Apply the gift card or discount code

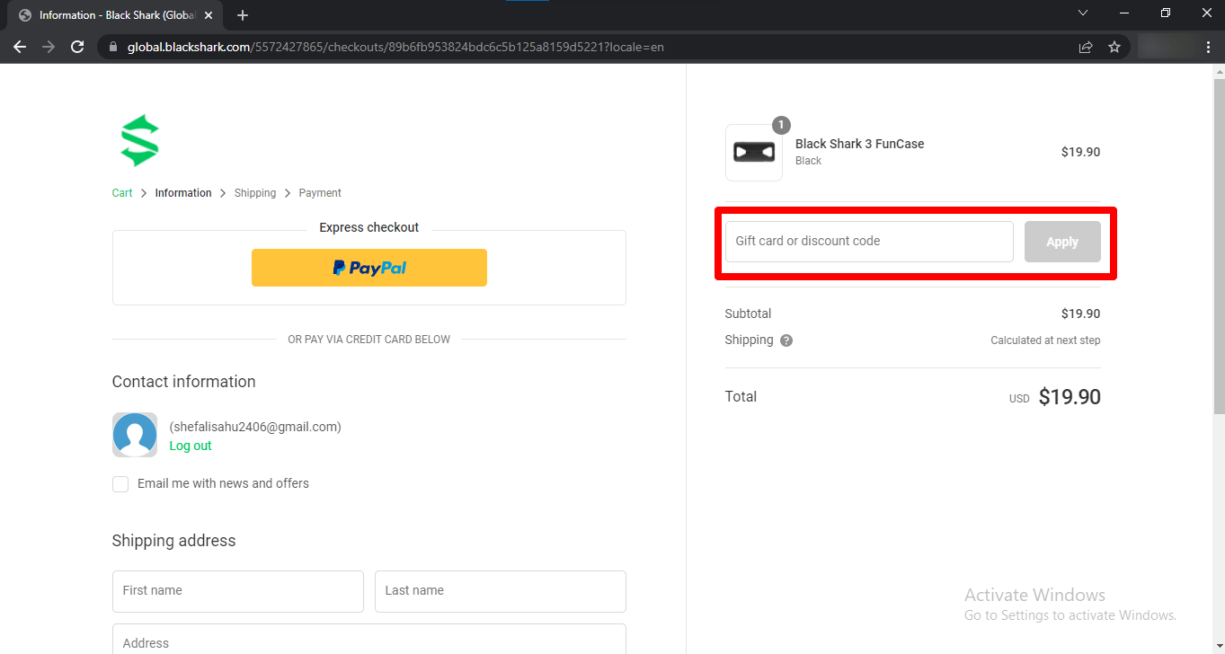point(1062,242)
